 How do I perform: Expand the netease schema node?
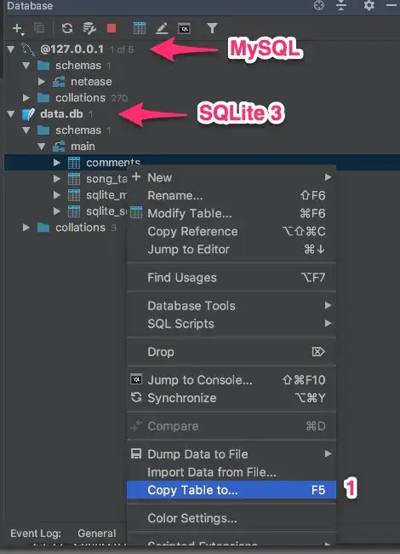click(41, 82)
